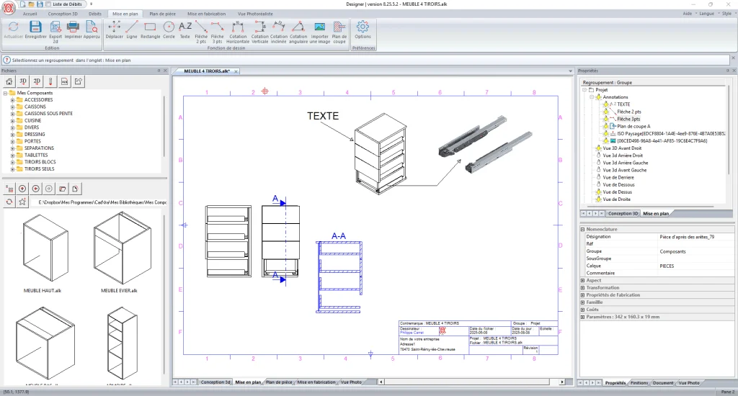The height and width of the screenshot is (396, 738).
Task: Select the Texte A.Z tool
Action: (185, 30)
